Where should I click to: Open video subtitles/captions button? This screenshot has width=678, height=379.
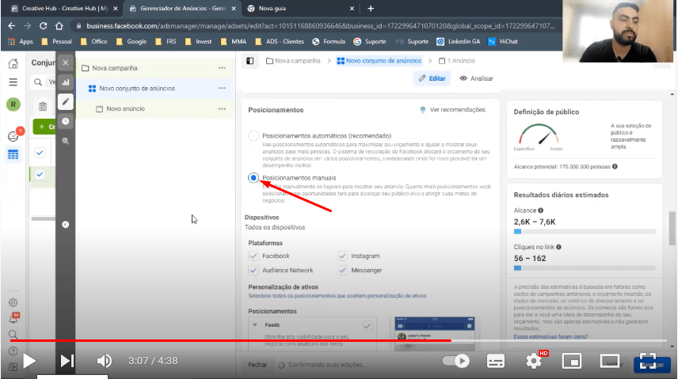(x=496, y=361)
